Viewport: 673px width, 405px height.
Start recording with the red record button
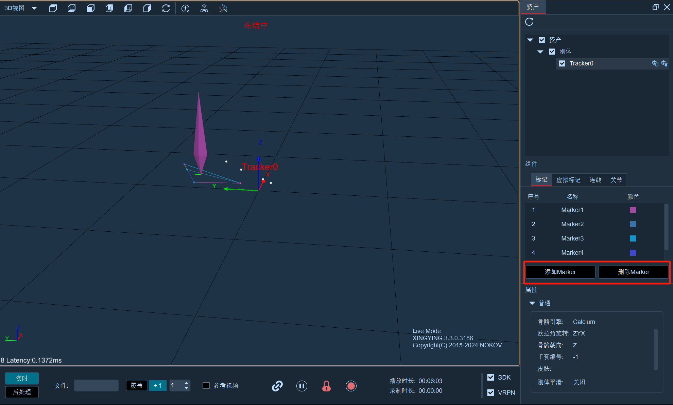point(351,386)
